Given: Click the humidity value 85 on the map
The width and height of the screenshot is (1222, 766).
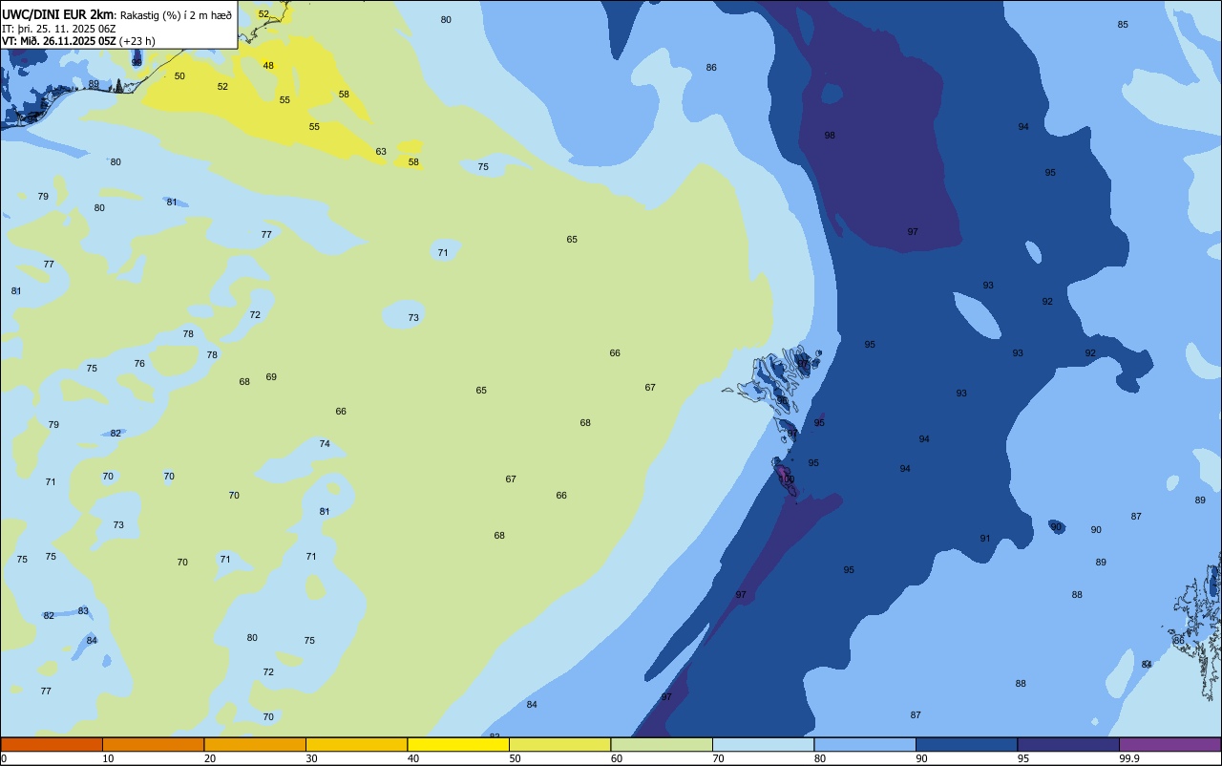Looking at the screenshot, I should 1123,25.
